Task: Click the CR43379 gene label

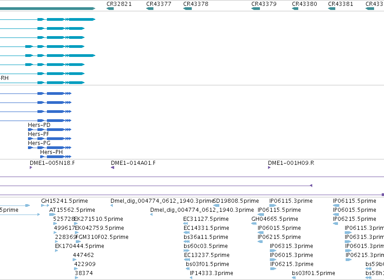Action: (264, 4)
